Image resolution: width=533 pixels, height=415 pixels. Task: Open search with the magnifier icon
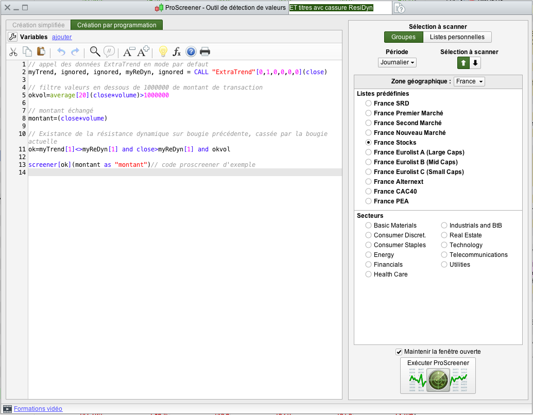click(x=95, y=51)
